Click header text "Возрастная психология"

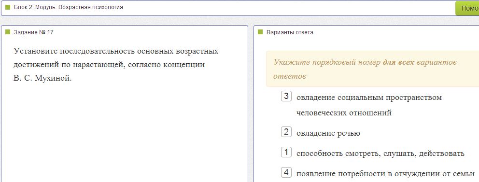91,7
